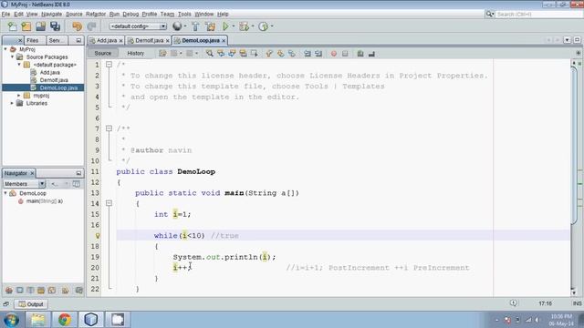Open the Debug Project dropdown arrow
The width and height of the screenshot is (584, 328).
[x=253, y=26]
